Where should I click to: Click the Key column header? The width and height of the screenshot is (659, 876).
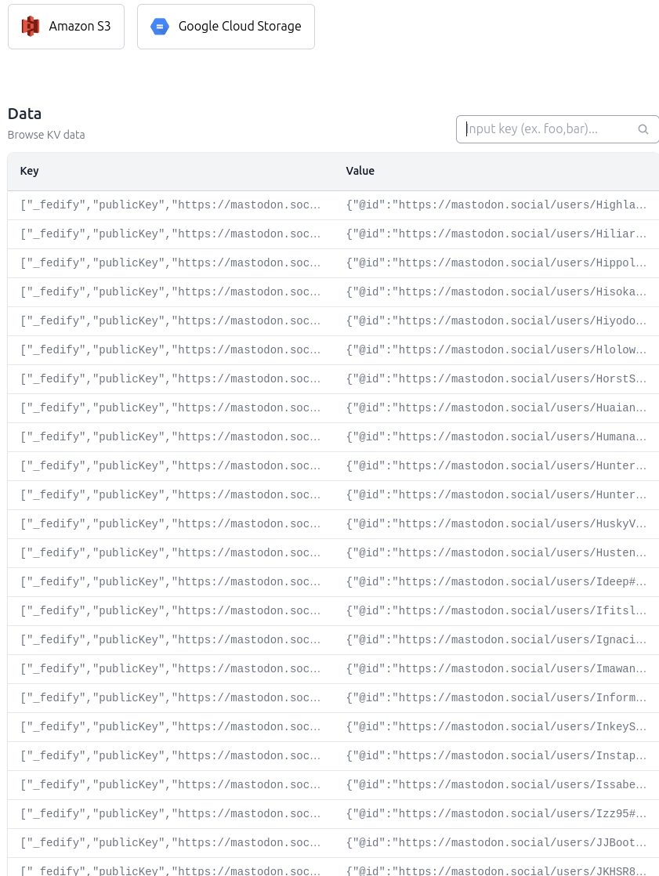pyautogui.click(x=30, y=171)
